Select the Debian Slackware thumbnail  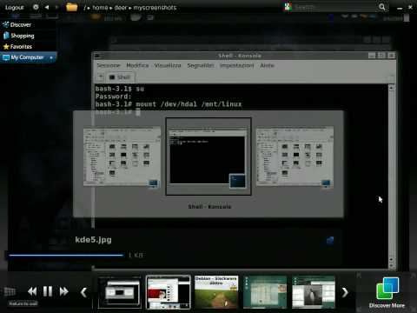pyautogui.click(x=216, y=292)
